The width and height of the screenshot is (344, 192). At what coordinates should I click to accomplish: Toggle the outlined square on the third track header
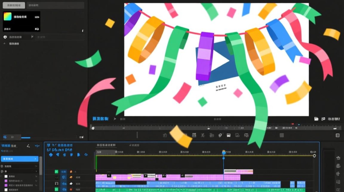pos(56,184)
